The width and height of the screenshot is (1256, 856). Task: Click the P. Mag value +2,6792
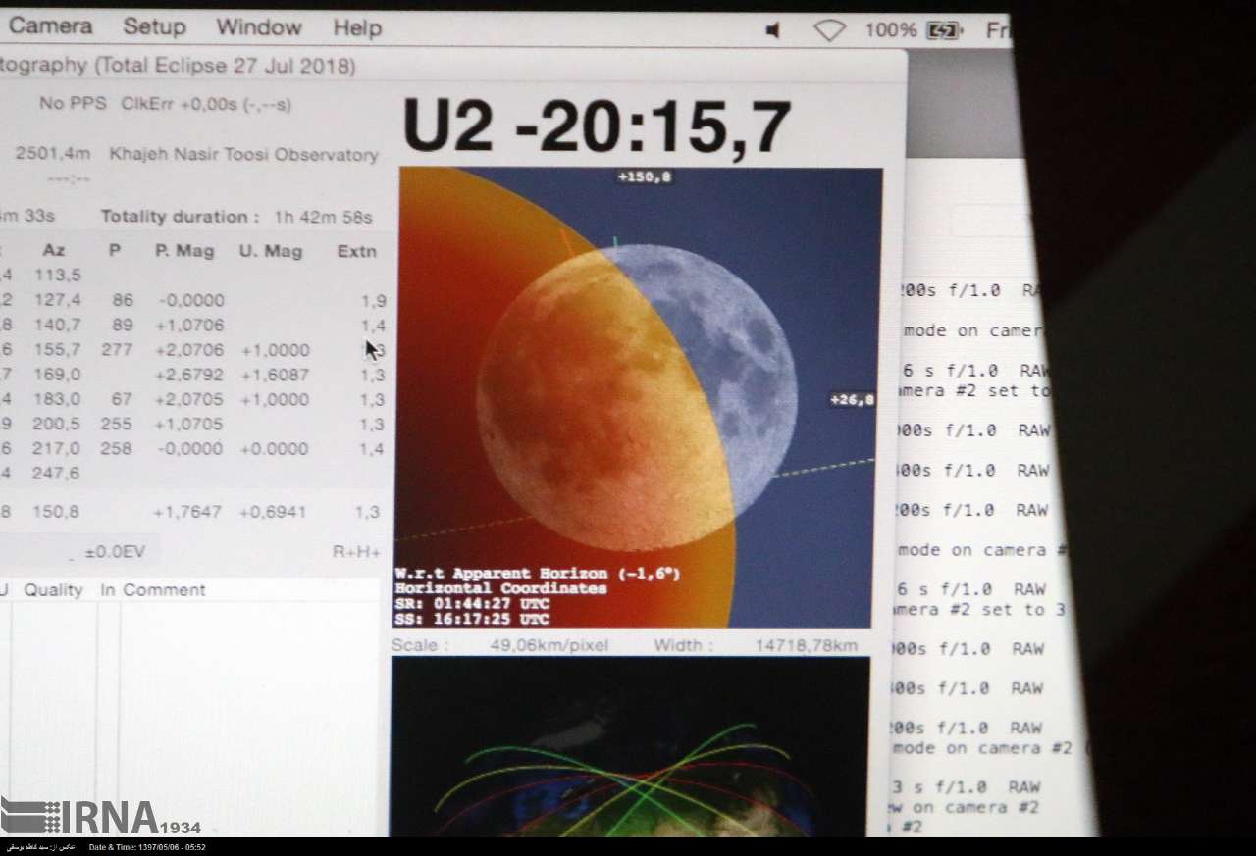[x=189, y=375]
